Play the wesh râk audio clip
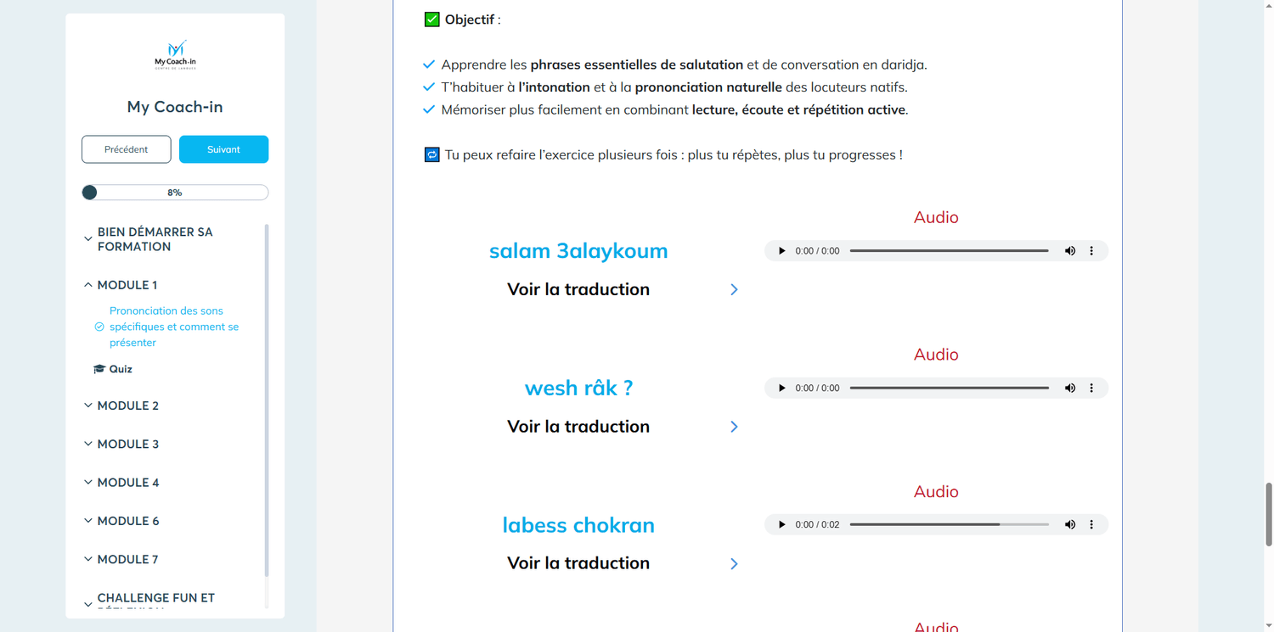 (x=781, y=389)
